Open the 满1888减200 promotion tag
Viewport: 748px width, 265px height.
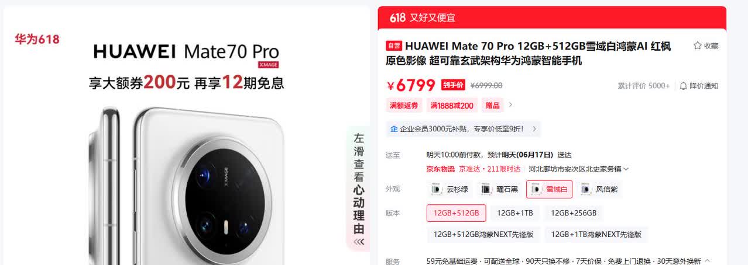pos(452,106)
